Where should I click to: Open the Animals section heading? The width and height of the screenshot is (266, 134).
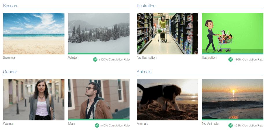(x=144, y=72)
